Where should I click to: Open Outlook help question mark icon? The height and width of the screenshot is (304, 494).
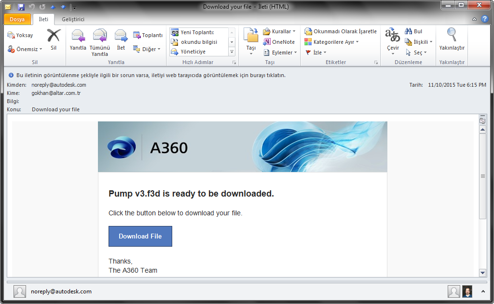click(x=484, y=19)
